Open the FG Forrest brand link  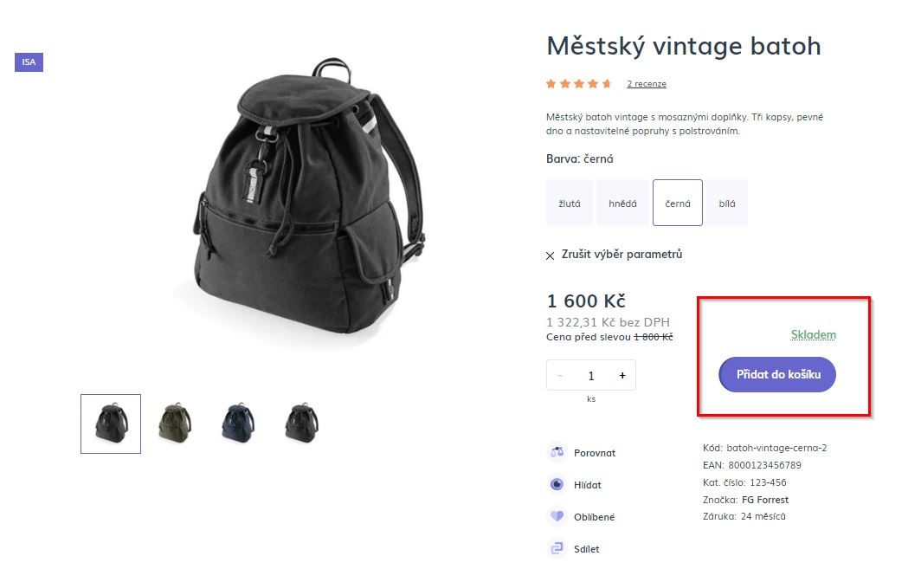(765, 500)
